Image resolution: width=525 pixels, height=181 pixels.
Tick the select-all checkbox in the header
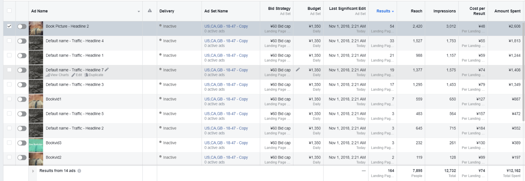tap(9, 11)
